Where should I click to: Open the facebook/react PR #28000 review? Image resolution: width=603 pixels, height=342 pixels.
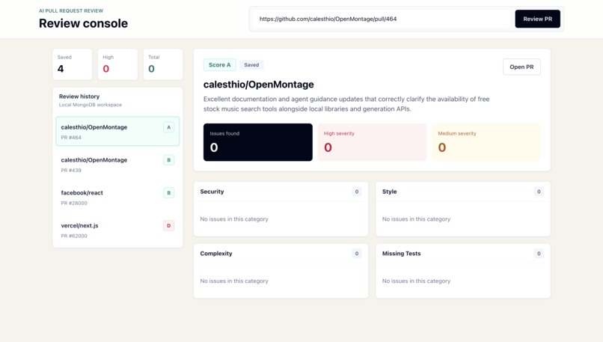tap(117, 197)
